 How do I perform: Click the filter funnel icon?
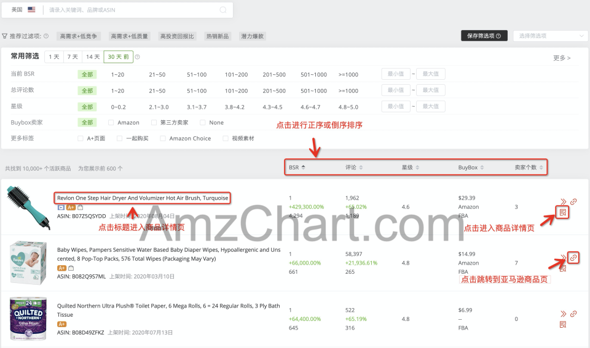(x=4, y=36)
